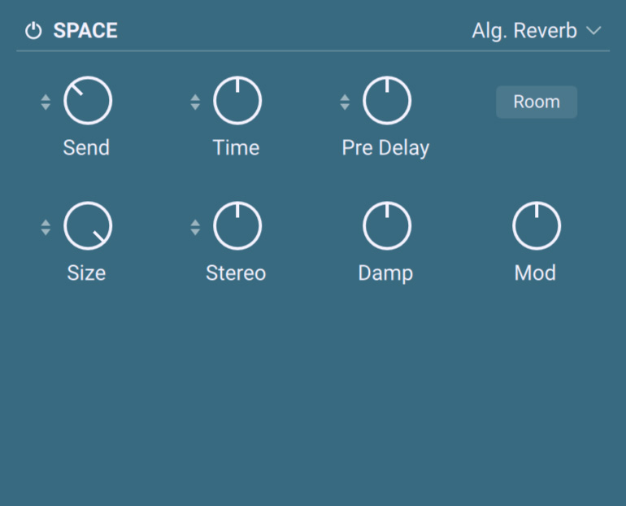Click the SPACE section title
Viewport: 626px width, 506px height.
pyautogui.click(x=85, y=32)
